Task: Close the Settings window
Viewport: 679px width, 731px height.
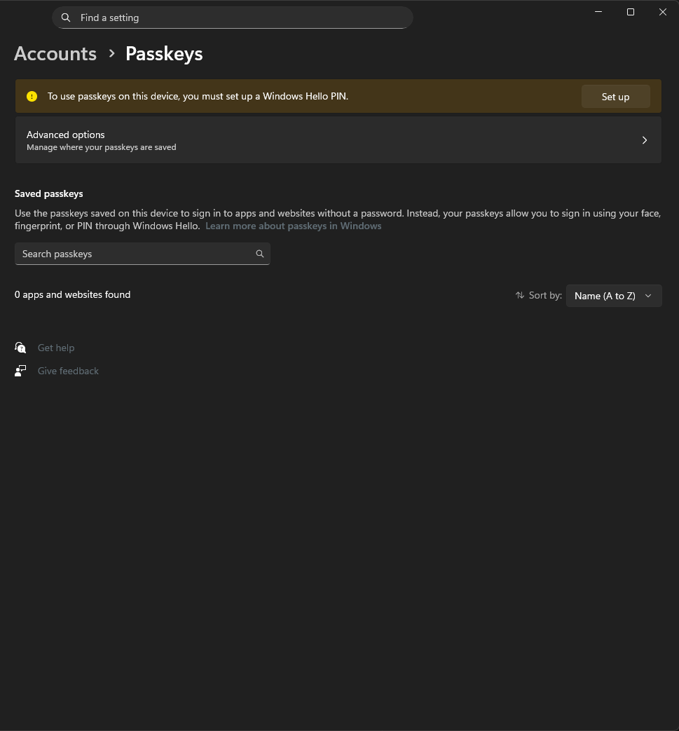Action: click(663, 12)
